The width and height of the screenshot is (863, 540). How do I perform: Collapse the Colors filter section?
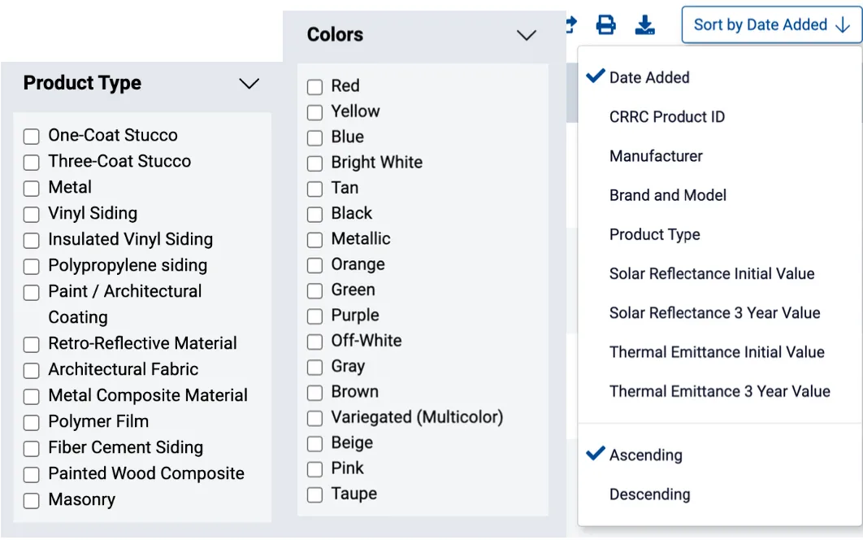click(x=527, y=36)
